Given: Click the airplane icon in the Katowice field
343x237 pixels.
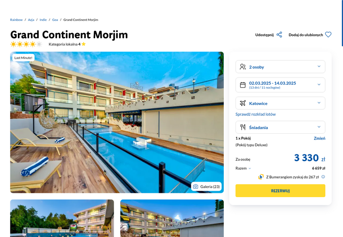Looking at the screenshot, I should 243,103.
